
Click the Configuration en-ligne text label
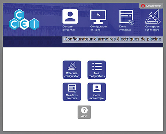[99, 28]
